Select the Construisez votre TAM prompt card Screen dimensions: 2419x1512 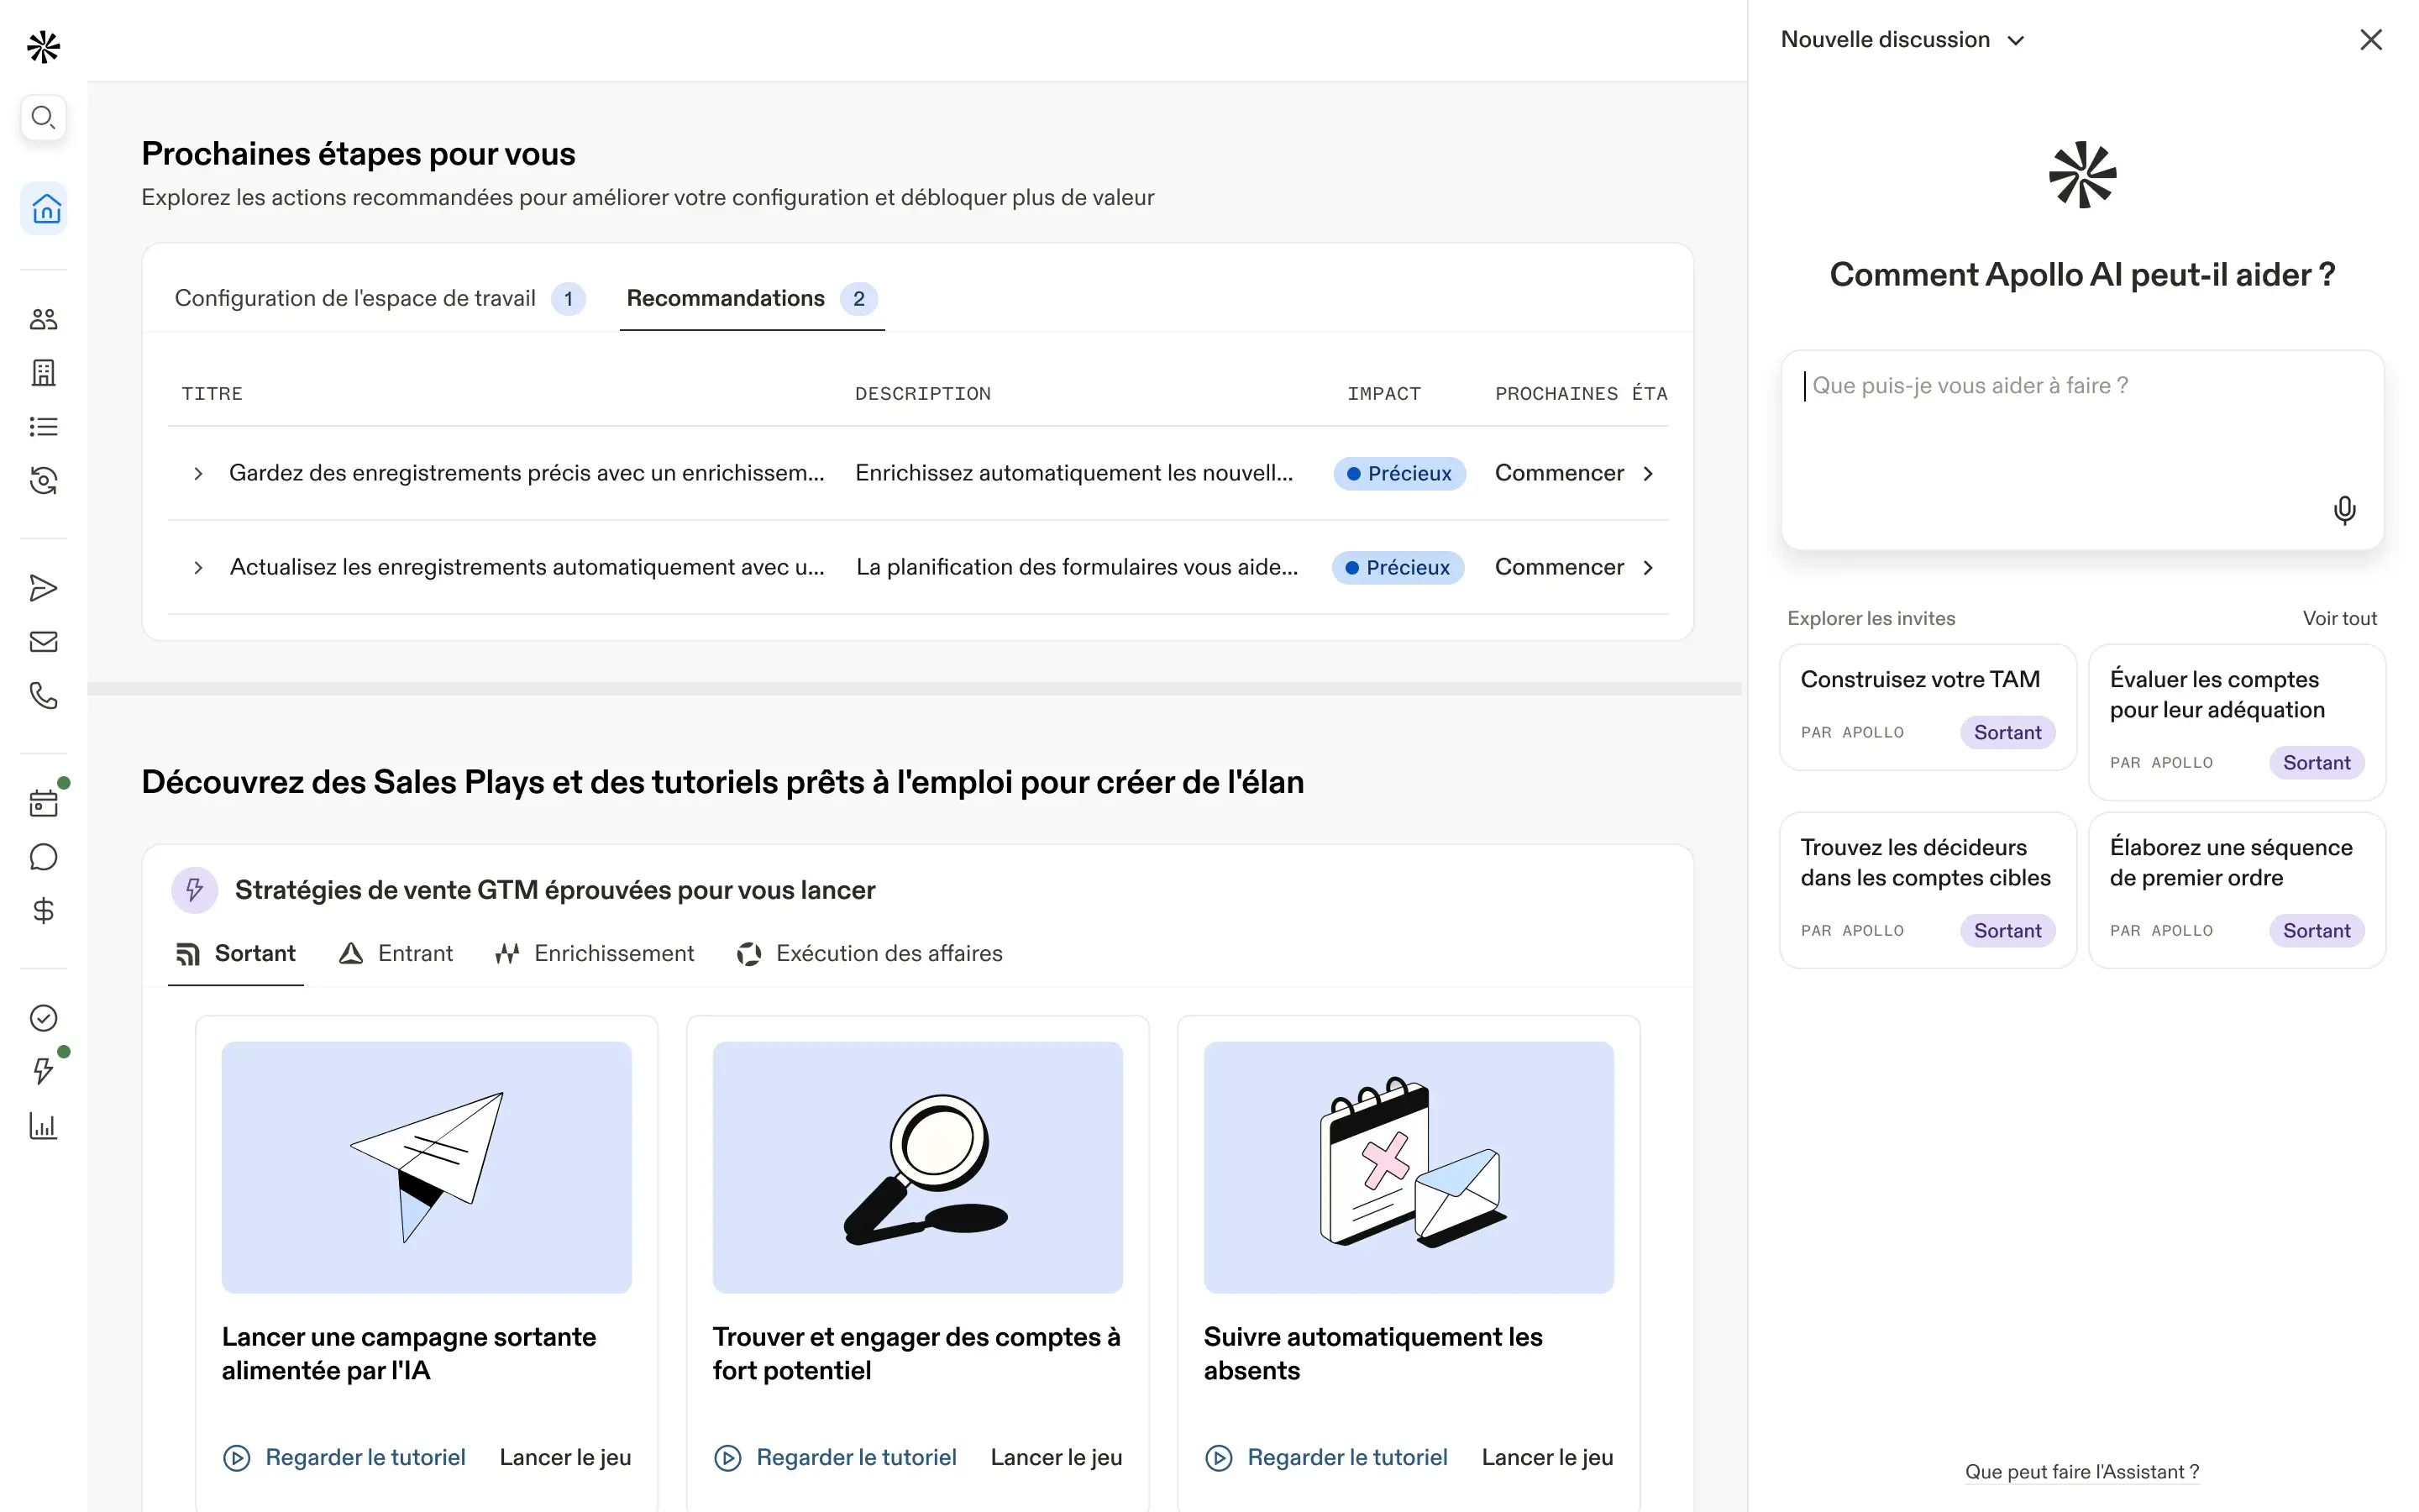pyautogui.click(x=1928, y=707)
